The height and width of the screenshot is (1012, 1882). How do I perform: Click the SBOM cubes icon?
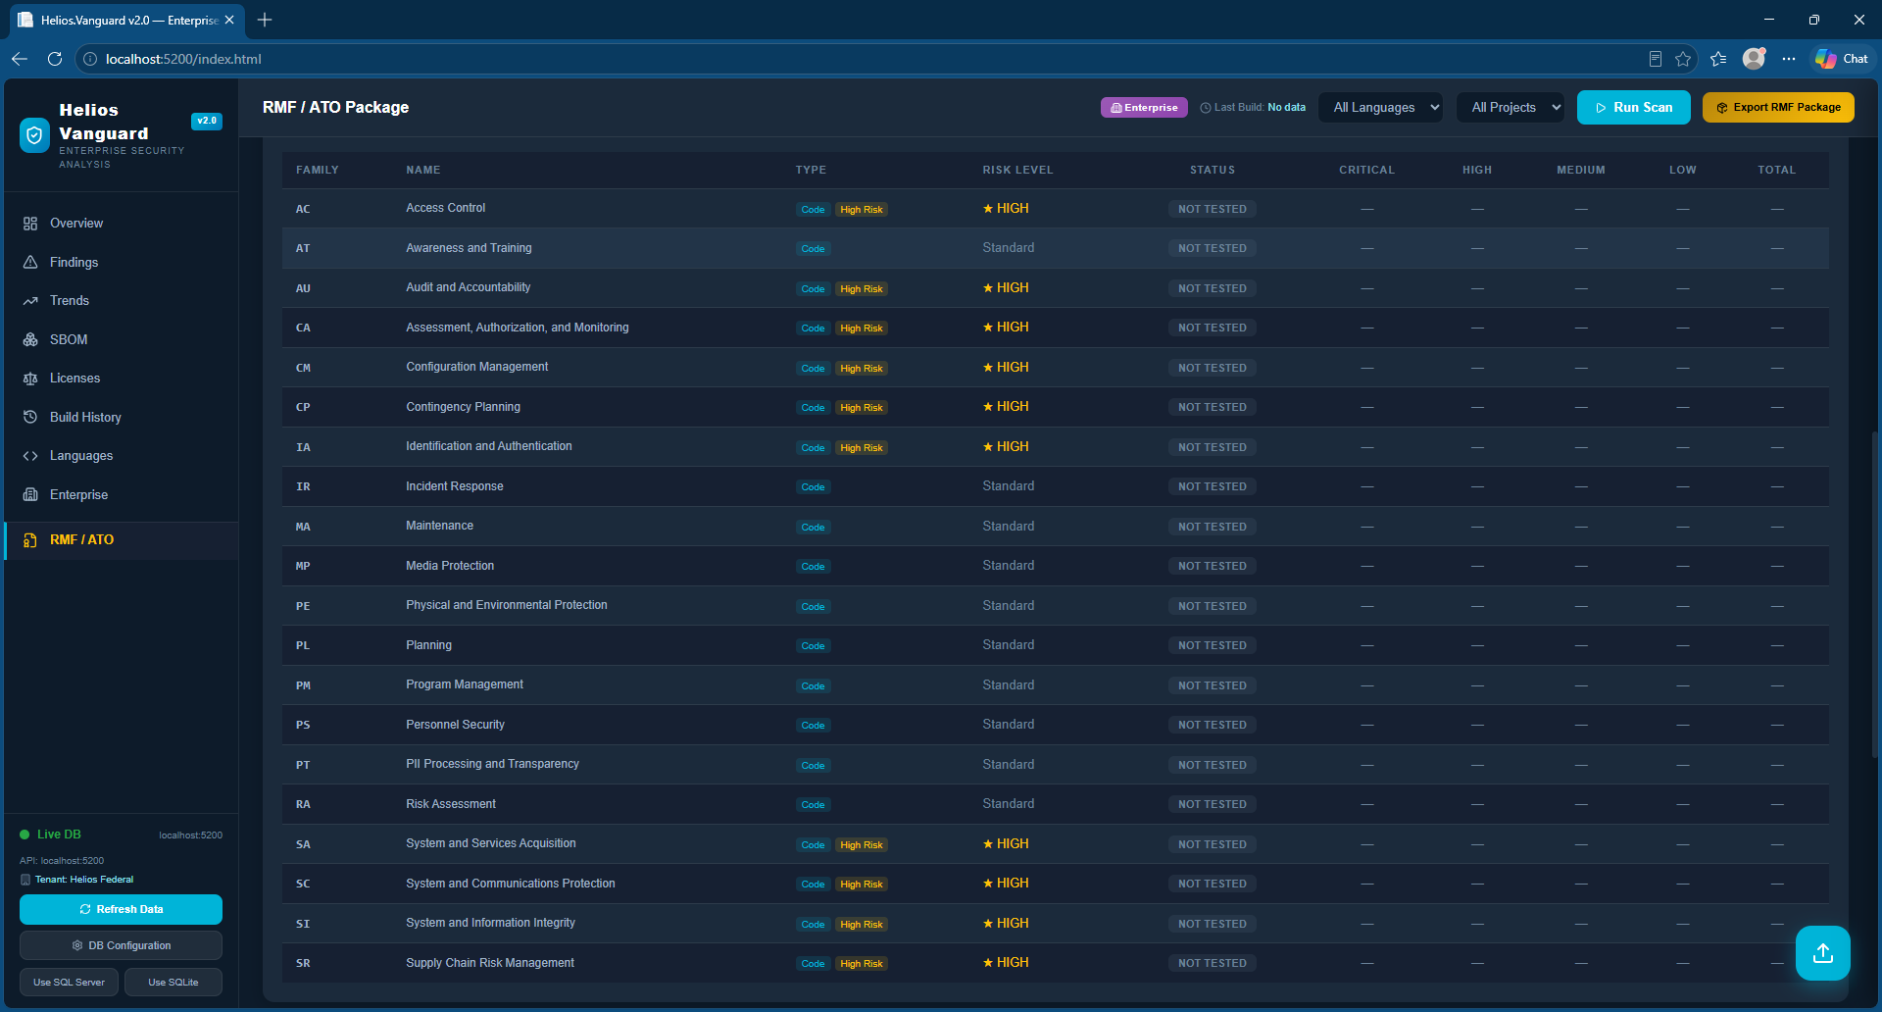pyautogui.click(x=30, y=339)
